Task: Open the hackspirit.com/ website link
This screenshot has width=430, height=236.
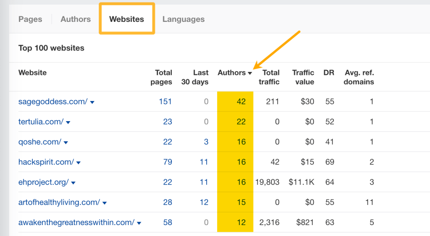Action: click(x=46, y=162)
